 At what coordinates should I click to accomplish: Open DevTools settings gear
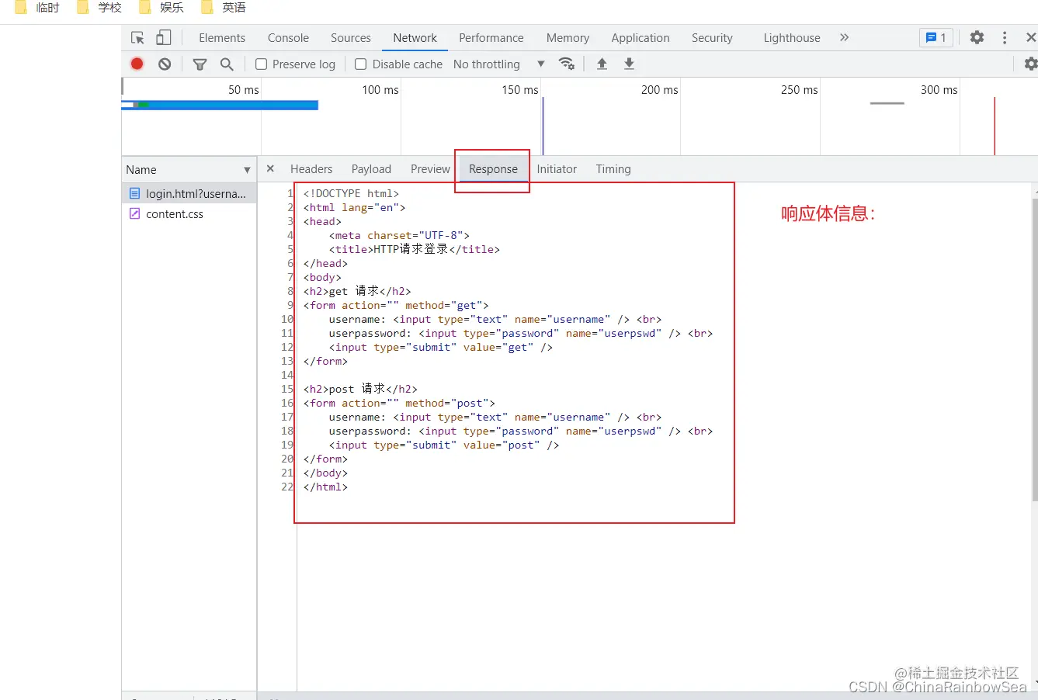pos(977,37)
